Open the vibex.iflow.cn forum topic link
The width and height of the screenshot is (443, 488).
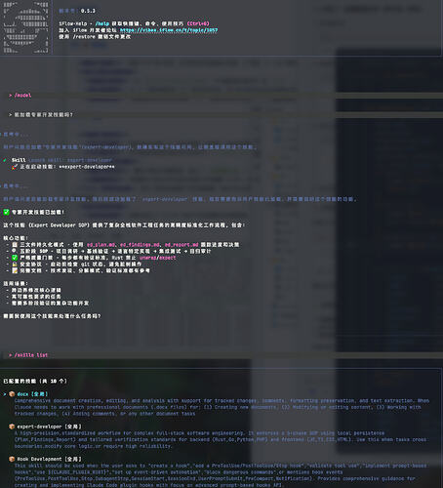[169, 30]
